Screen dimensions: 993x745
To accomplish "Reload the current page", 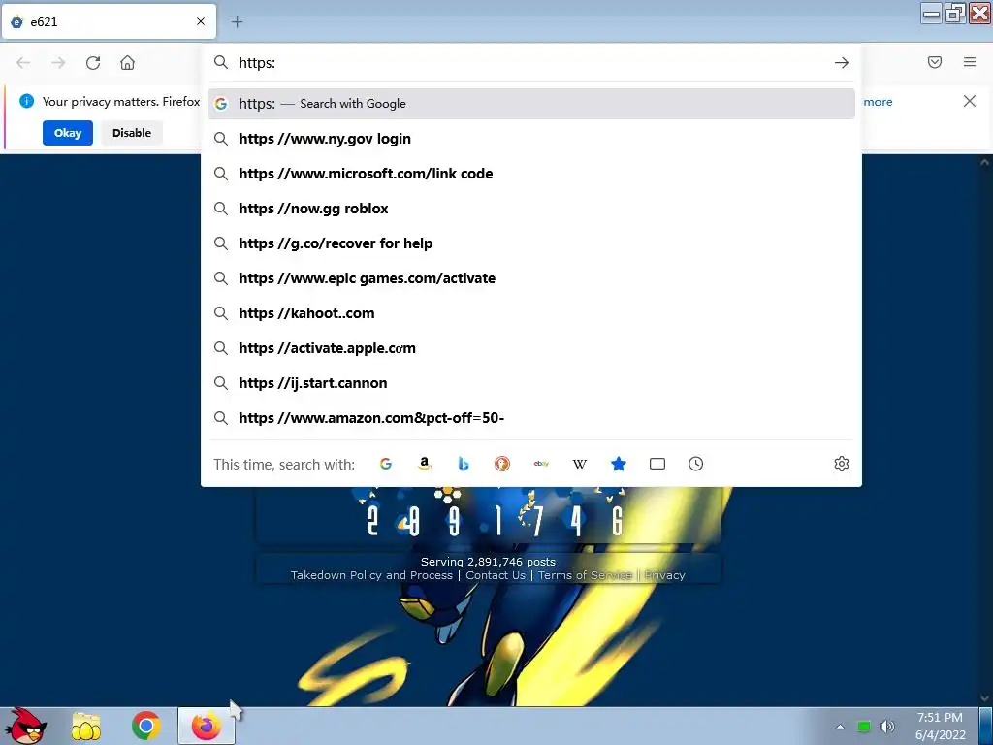I will pyautogui.click(x=93, y=63).
